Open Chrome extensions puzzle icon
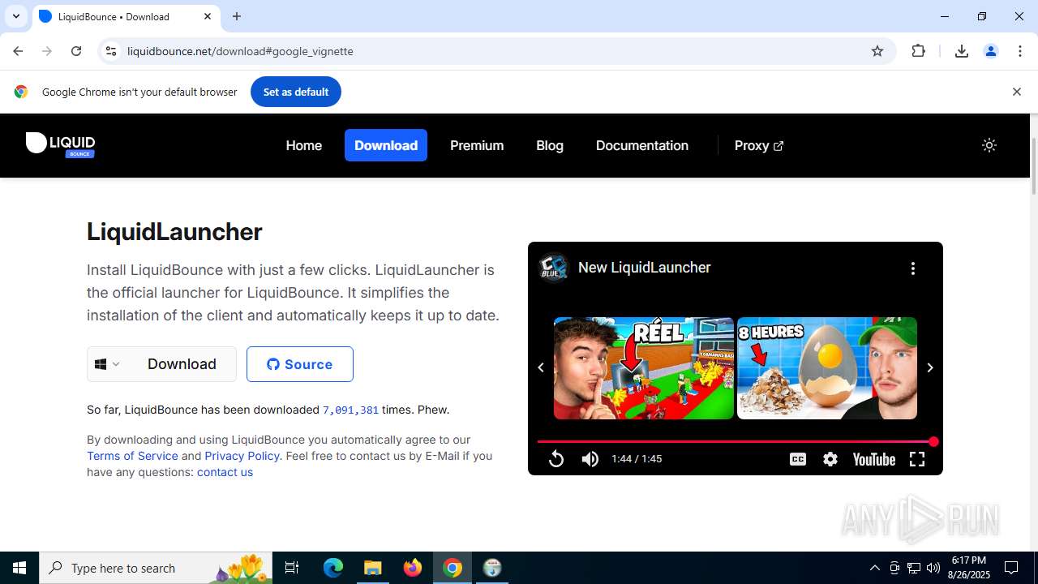 [919, 51]
